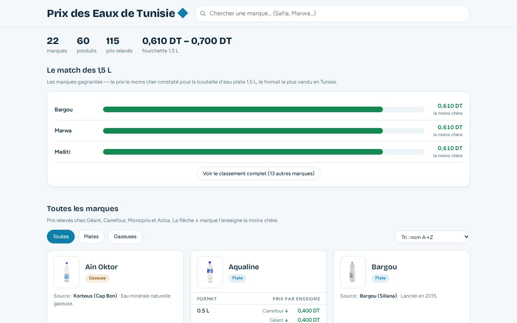Select the Bargou name in the 1,5 L ranking

click(63, 110)
